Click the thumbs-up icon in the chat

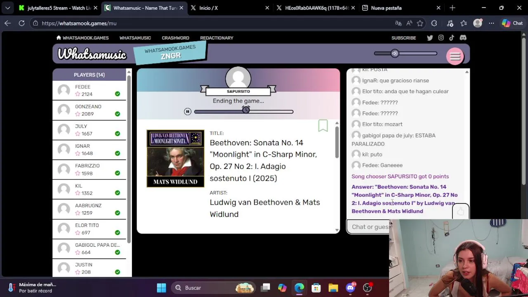coord(460,212)
